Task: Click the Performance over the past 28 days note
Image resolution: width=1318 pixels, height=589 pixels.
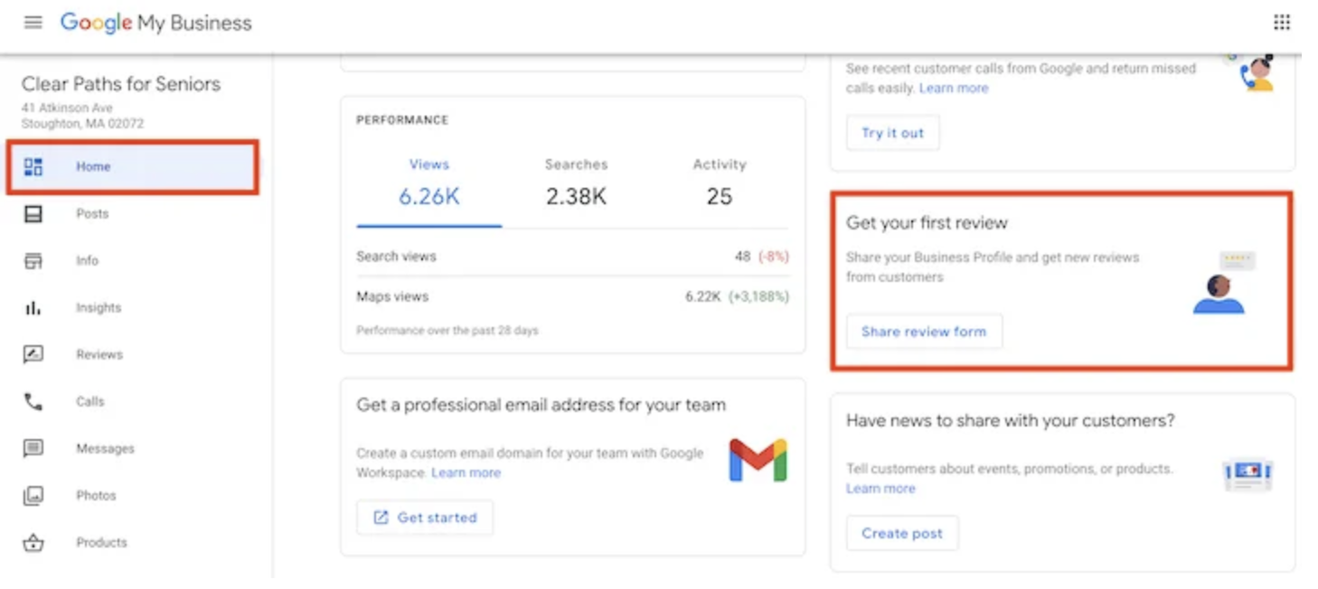Action: click(x=447, y=331)
